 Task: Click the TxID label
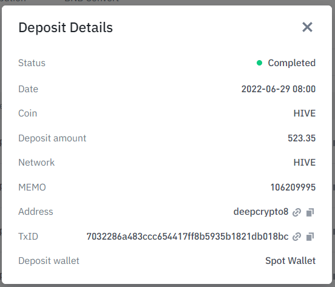click(28, 237)
